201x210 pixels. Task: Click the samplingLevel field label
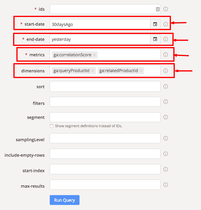tap(30, 140)
